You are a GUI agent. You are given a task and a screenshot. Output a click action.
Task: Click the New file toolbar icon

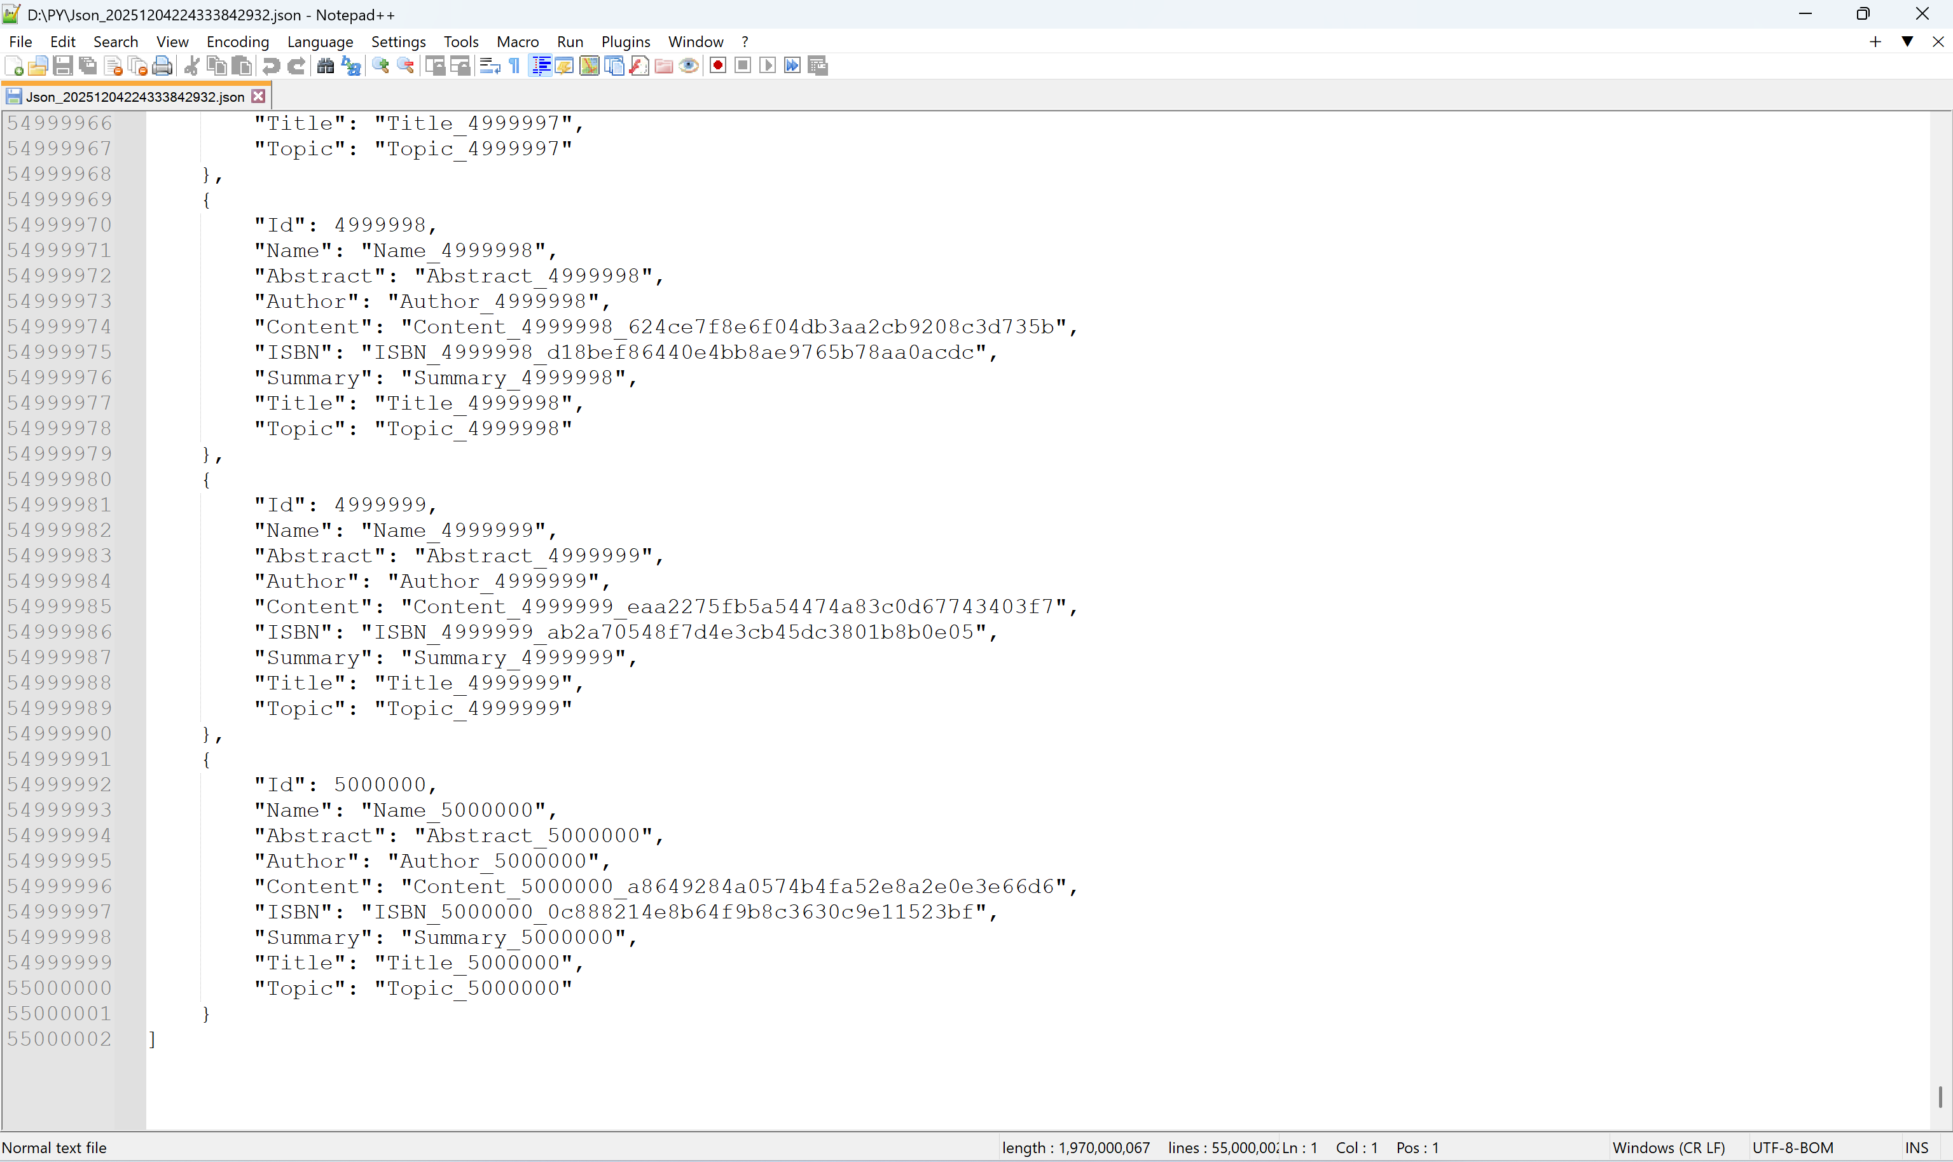click(x=14, y=66)
